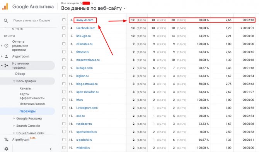Viewport: 259px width, 152px height.
Task: Open the Все данные по веб-сайту view dropdown
Action: click(93, 8)
